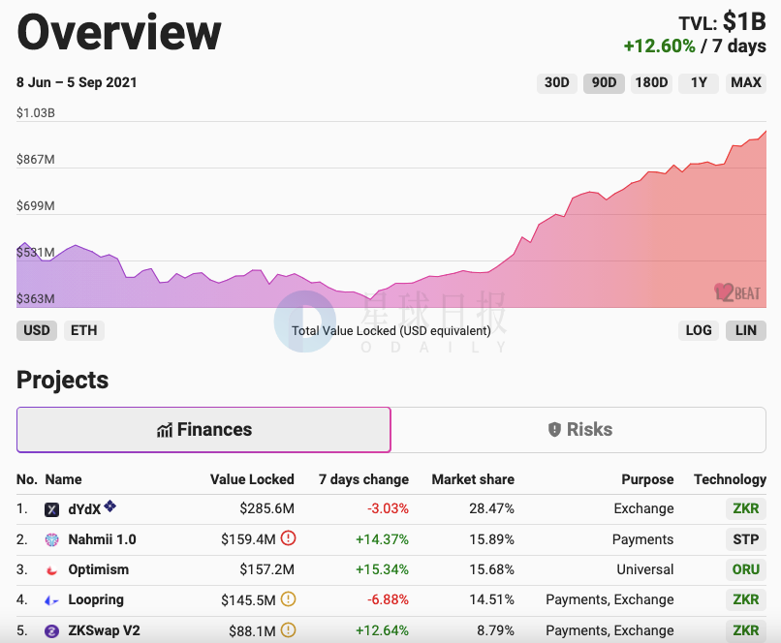This screenshot has width=781, height=643.
Task: Click the 15.89% market share value
Action: 491,539
